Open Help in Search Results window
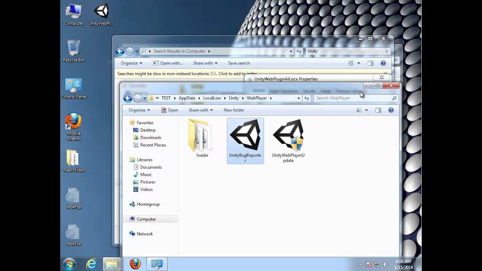This screenshot has height=271, width=482. click(383, 63)
